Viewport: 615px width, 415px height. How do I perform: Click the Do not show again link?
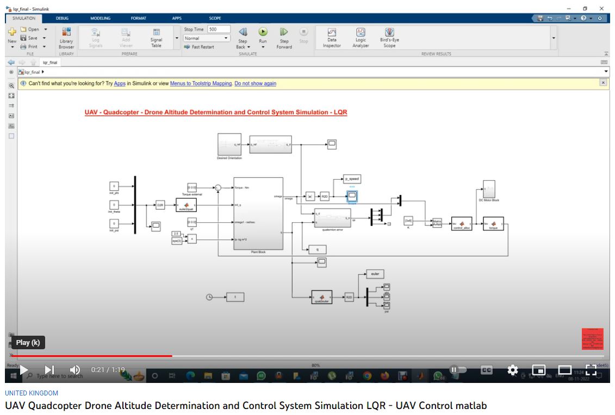tap(255, 84)
